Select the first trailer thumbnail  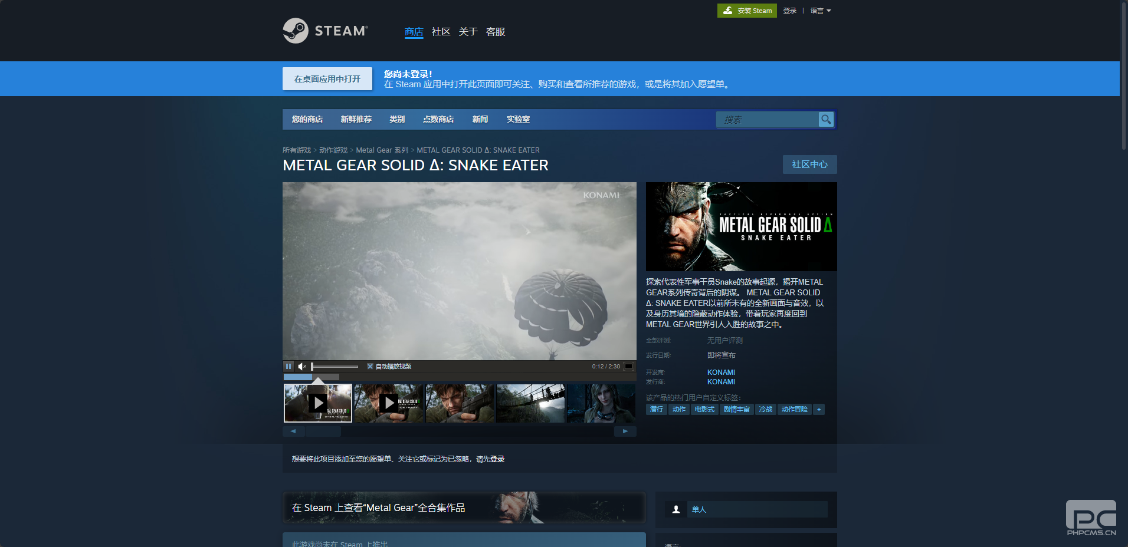318,403
